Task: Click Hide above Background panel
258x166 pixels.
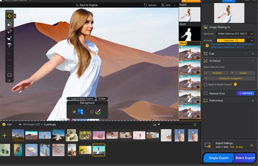Action: (102, 99)
